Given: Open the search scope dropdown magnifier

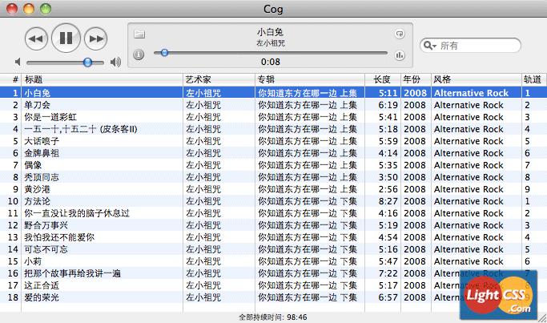Looking at the screenshot, I should [431, 46].
